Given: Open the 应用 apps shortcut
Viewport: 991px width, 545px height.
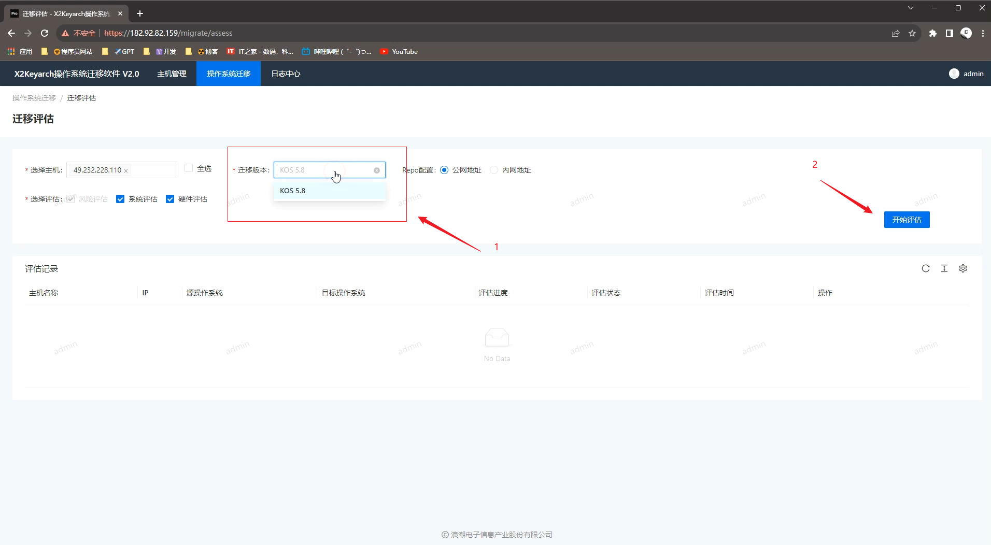Looking at the screenshot, I should point(20,51).
